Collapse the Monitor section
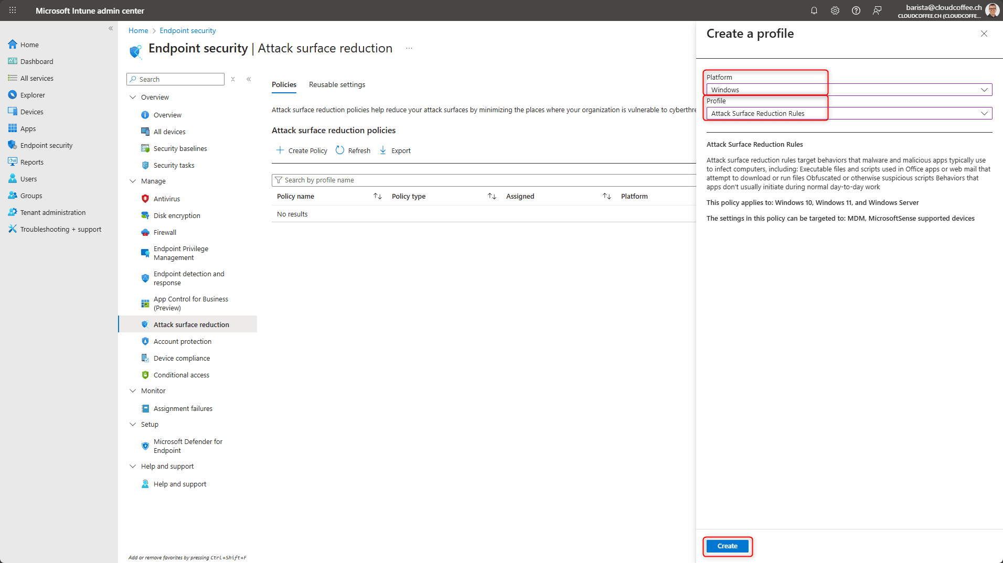This screenshot has height=563, width=1003. 133,391
